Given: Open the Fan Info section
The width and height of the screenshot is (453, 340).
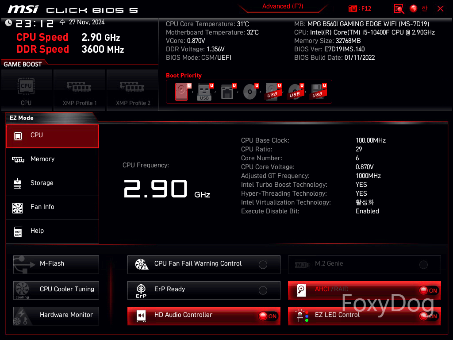Looking at the screenshot, I should point(52,208).
